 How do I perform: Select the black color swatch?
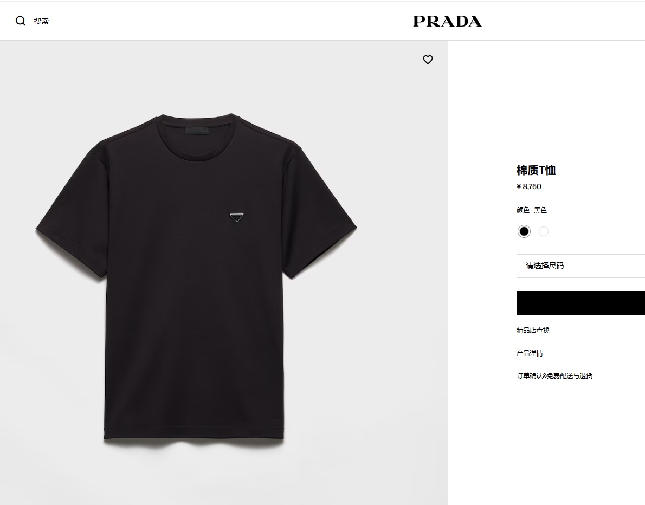524,231
